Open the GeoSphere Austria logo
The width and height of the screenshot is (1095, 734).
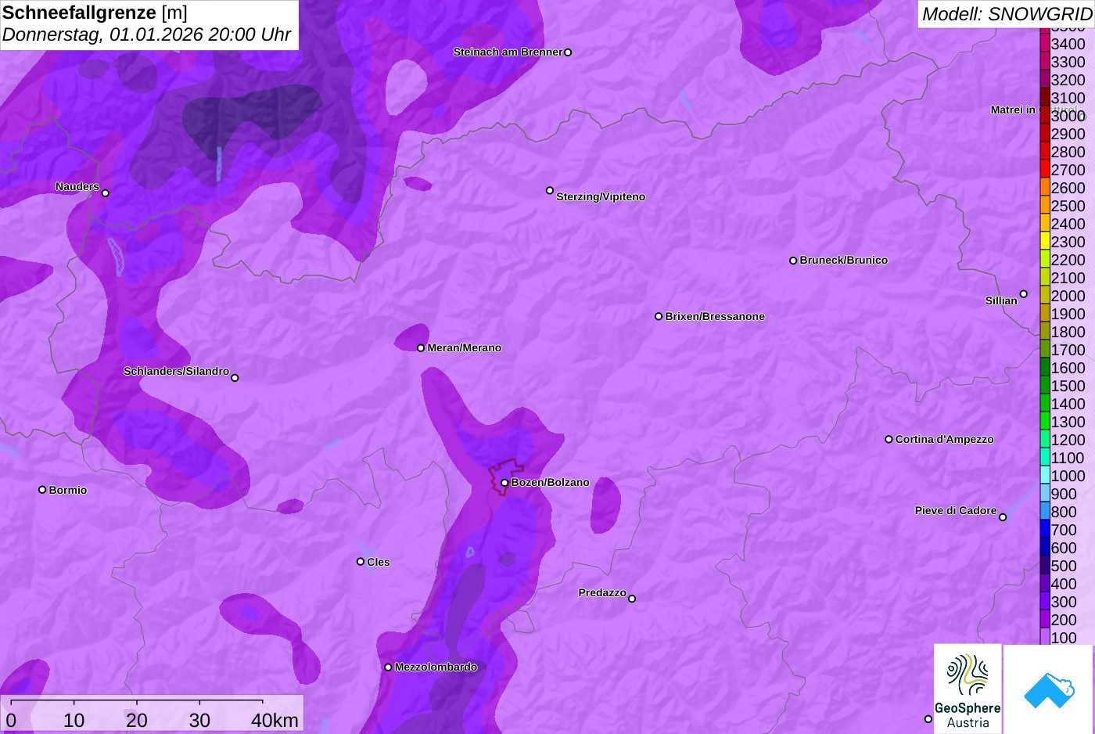click(968, 689)
